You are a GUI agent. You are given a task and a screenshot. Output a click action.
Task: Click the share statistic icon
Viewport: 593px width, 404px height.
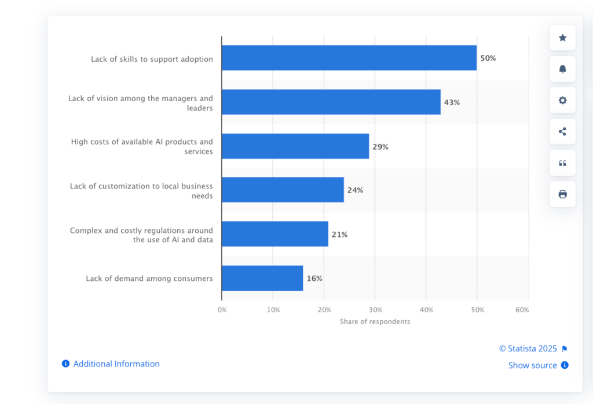[562, 132]
